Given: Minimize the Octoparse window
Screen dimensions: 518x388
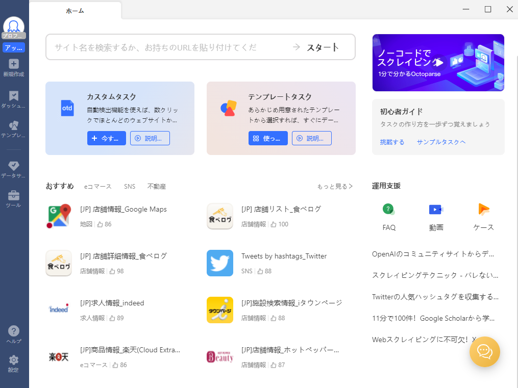Looking at the screenshot, I should coord(466,9).
